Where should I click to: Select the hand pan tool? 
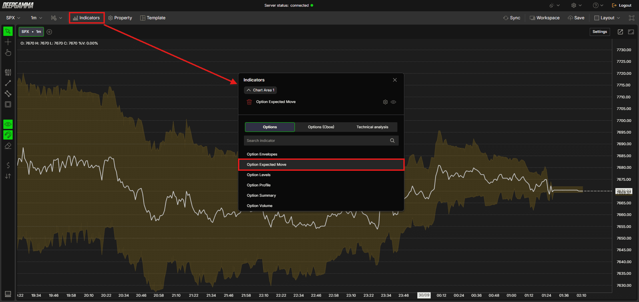point(8,53)
